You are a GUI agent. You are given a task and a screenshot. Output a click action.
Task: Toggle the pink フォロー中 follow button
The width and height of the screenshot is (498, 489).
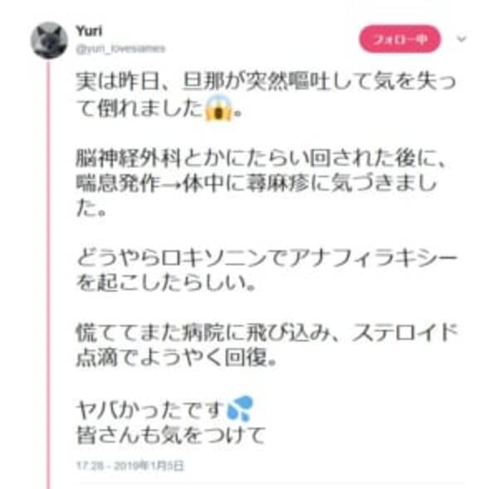pos(399,39)
